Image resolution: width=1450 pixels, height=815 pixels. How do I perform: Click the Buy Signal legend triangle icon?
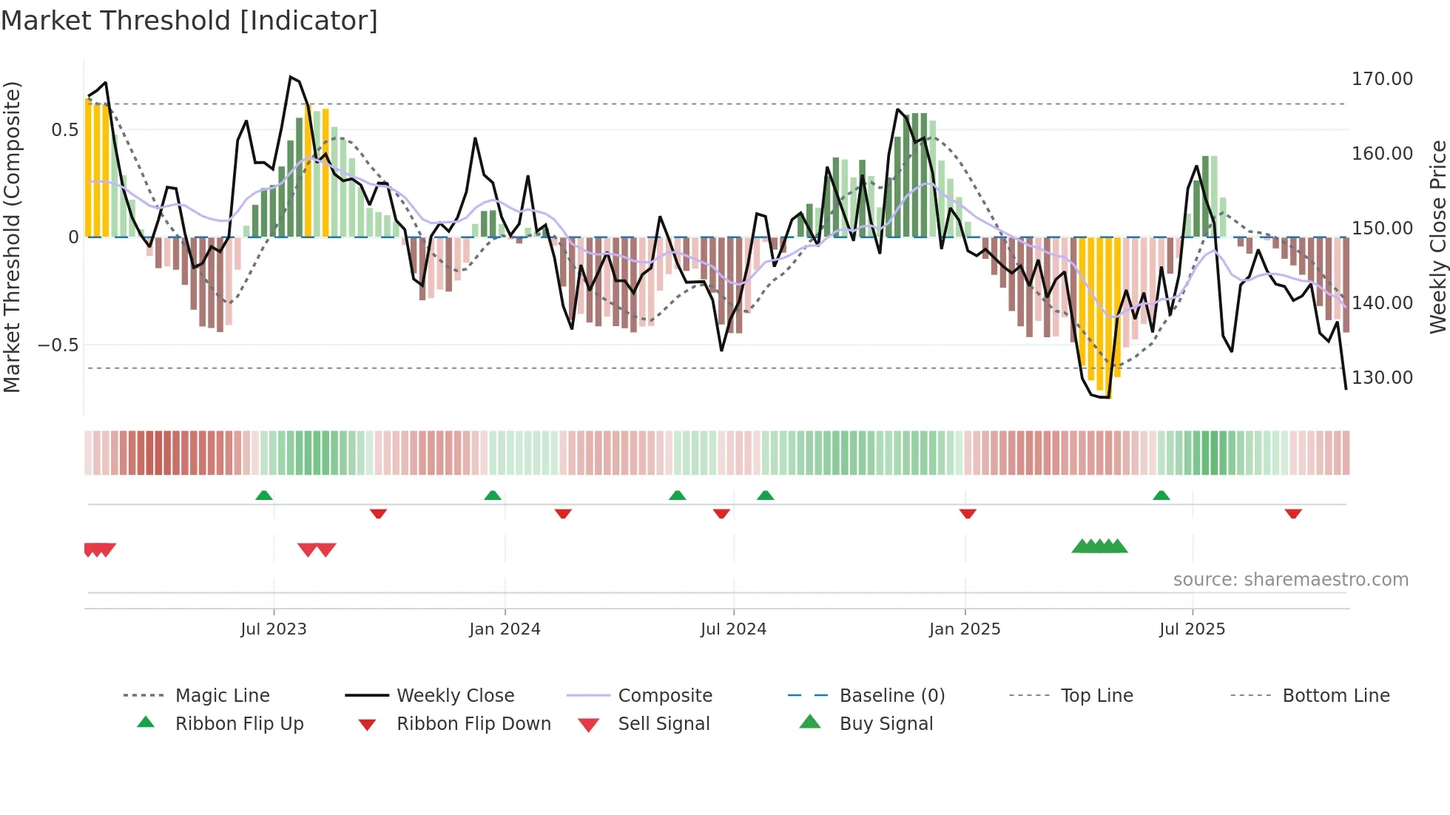coord(810,722)
